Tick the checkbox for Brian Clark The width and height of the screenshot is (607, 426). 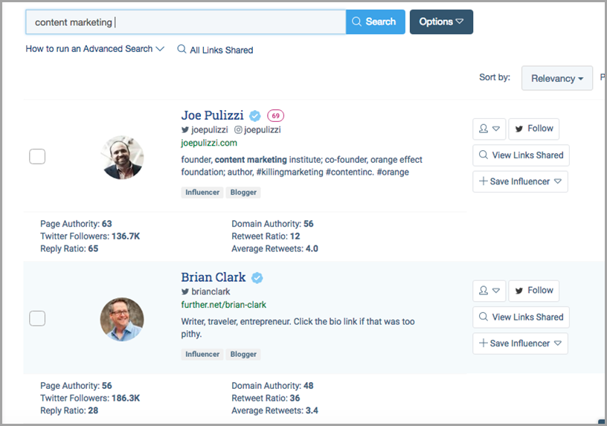coord(37,318)
